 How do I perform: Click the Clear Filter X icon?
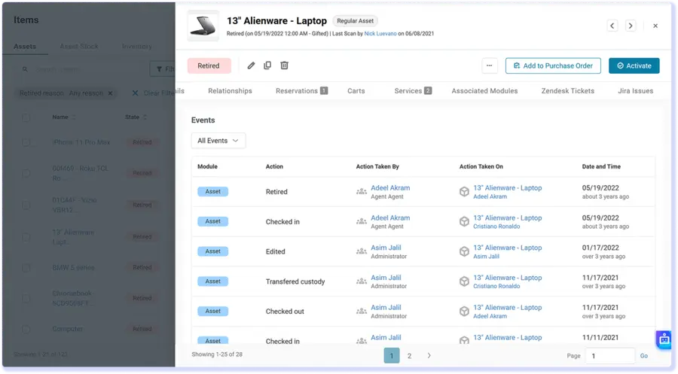tap(135, 93)
